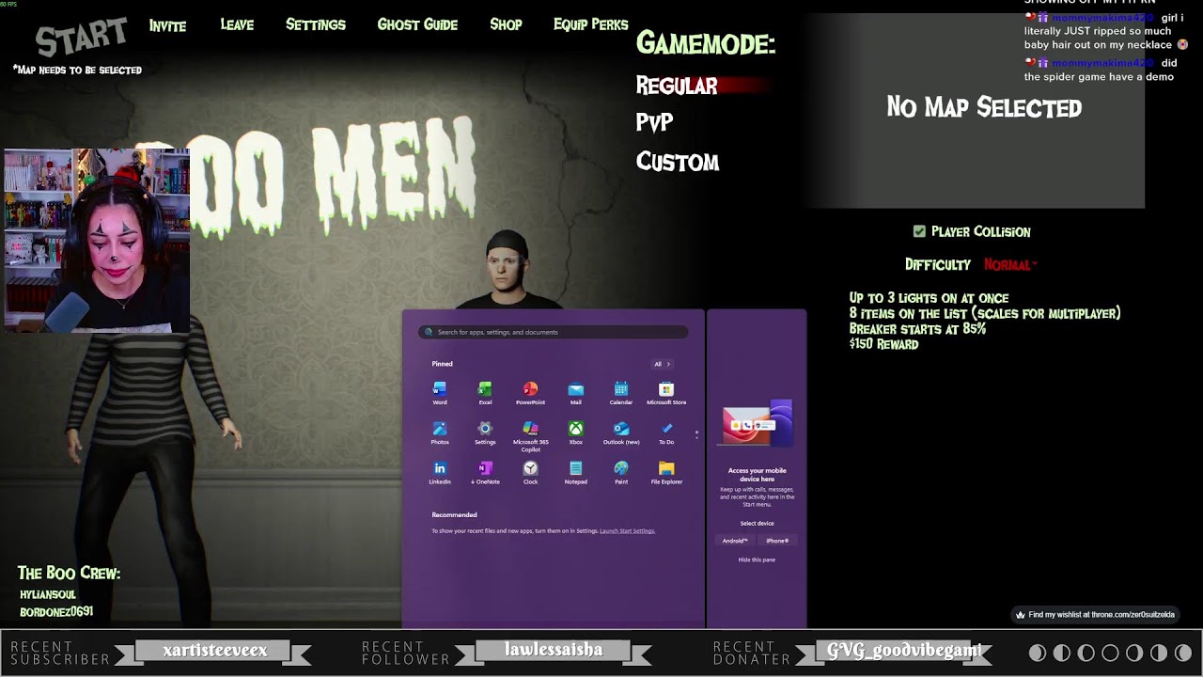Expand All pinned apps list
This screenshot has width=1203, height=677.
(662, 364)
